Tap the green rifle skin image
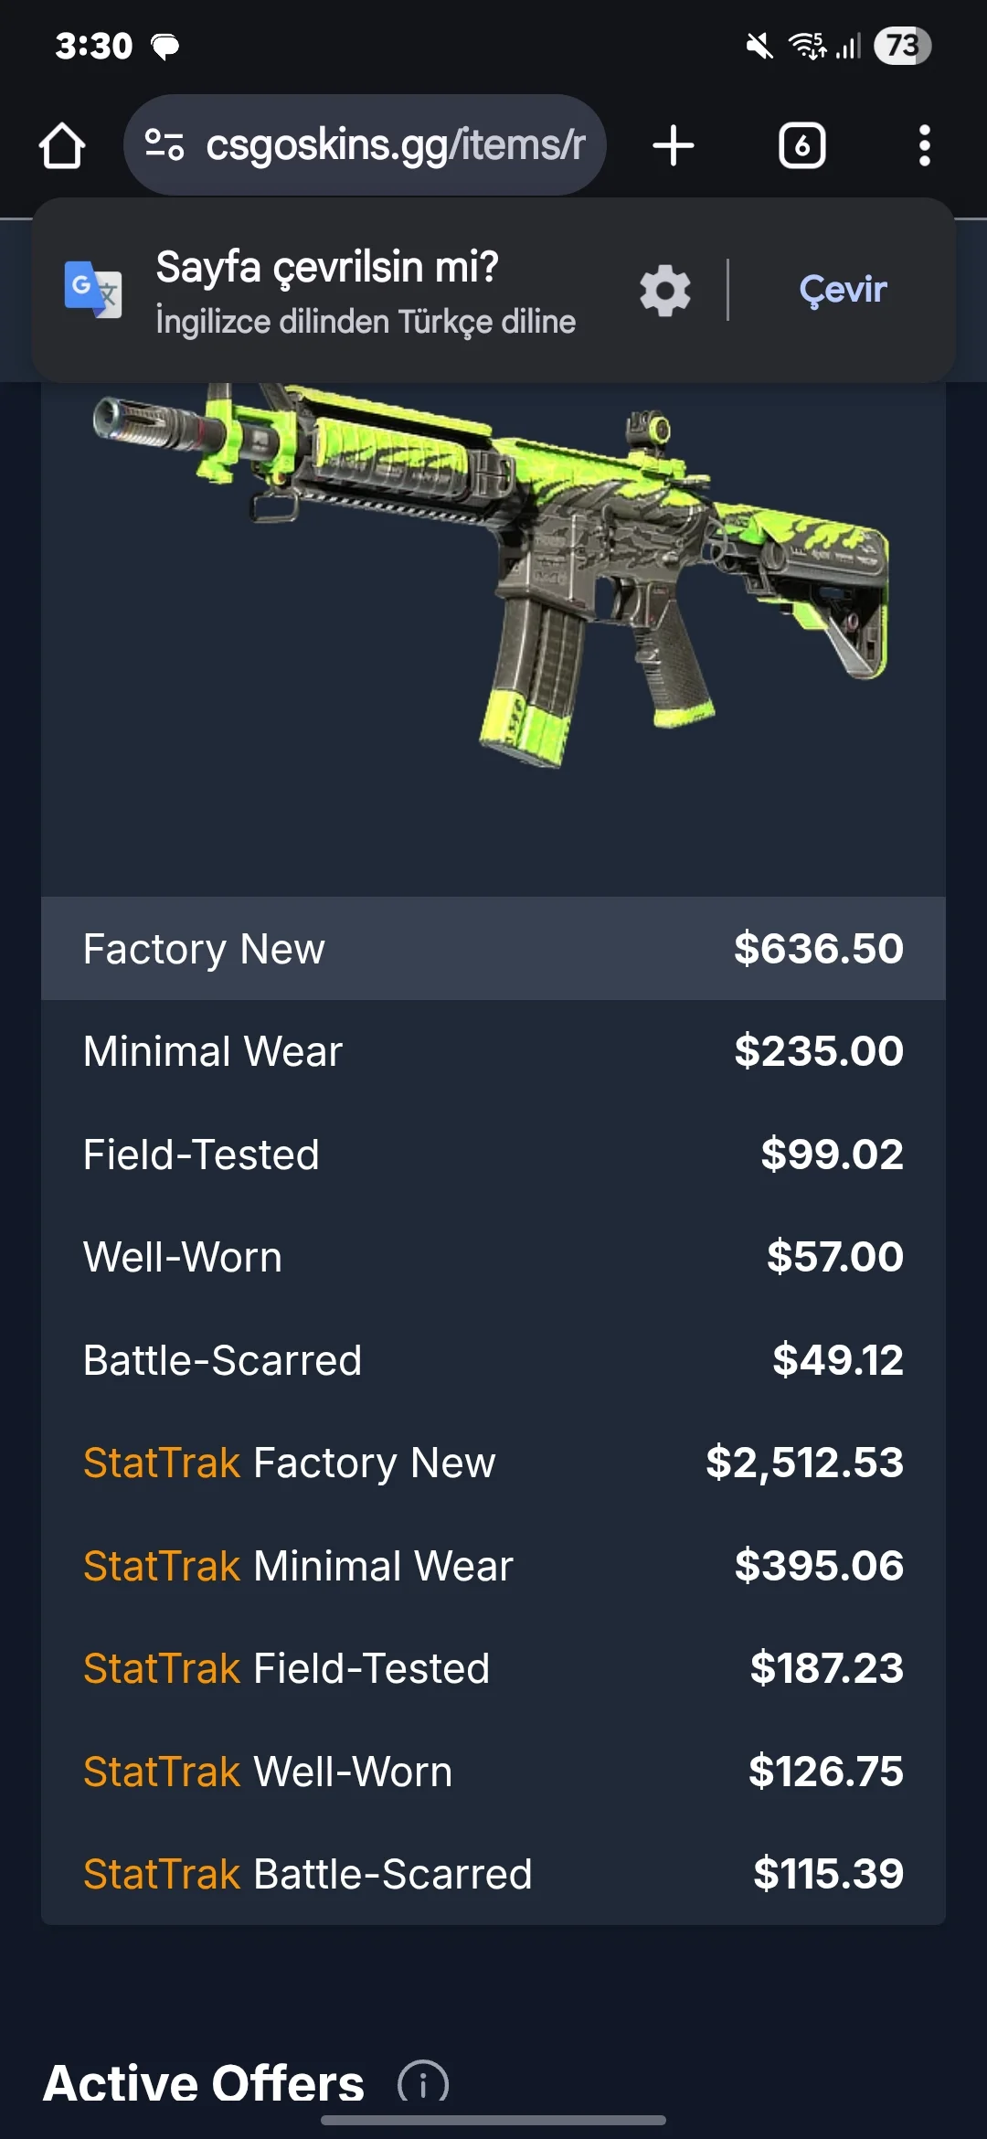This screenshot has height=2139, width=987. coord(491,574)
